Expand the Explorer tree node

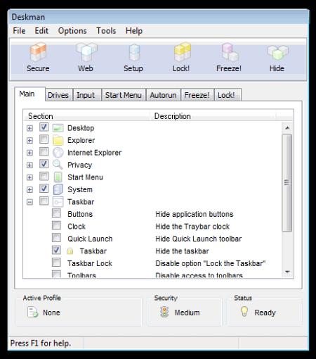point(29,140)
